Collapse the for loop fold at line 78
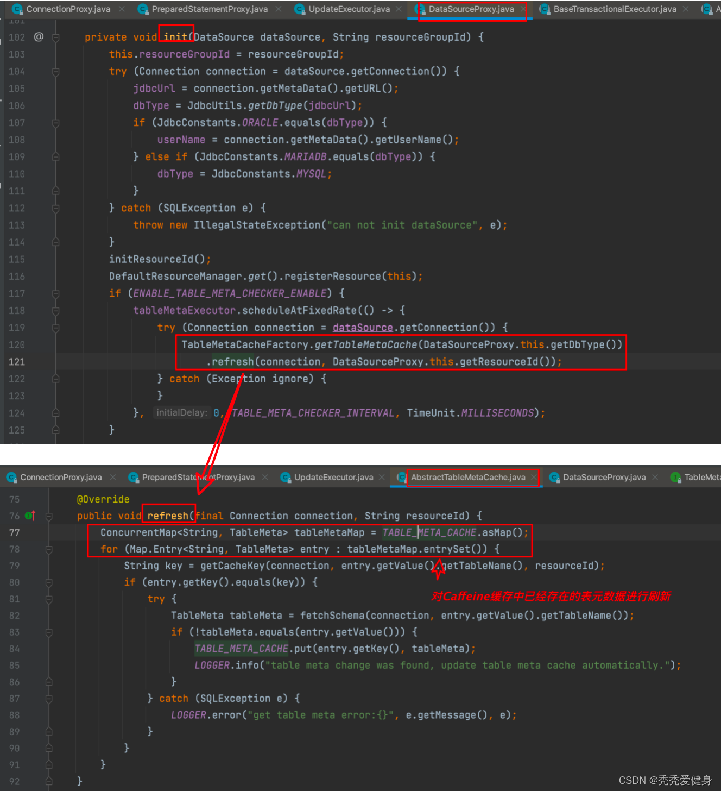721x791 pixels. click(x=49, y=549)
